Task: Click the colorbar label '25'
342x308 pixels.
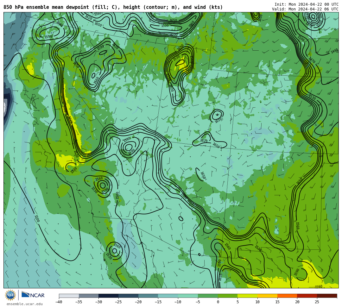Action: 317,302
